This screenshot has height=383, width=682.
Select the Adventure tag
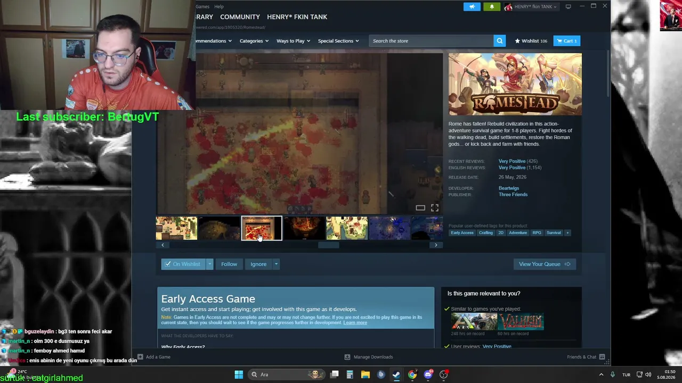point(518,232)
